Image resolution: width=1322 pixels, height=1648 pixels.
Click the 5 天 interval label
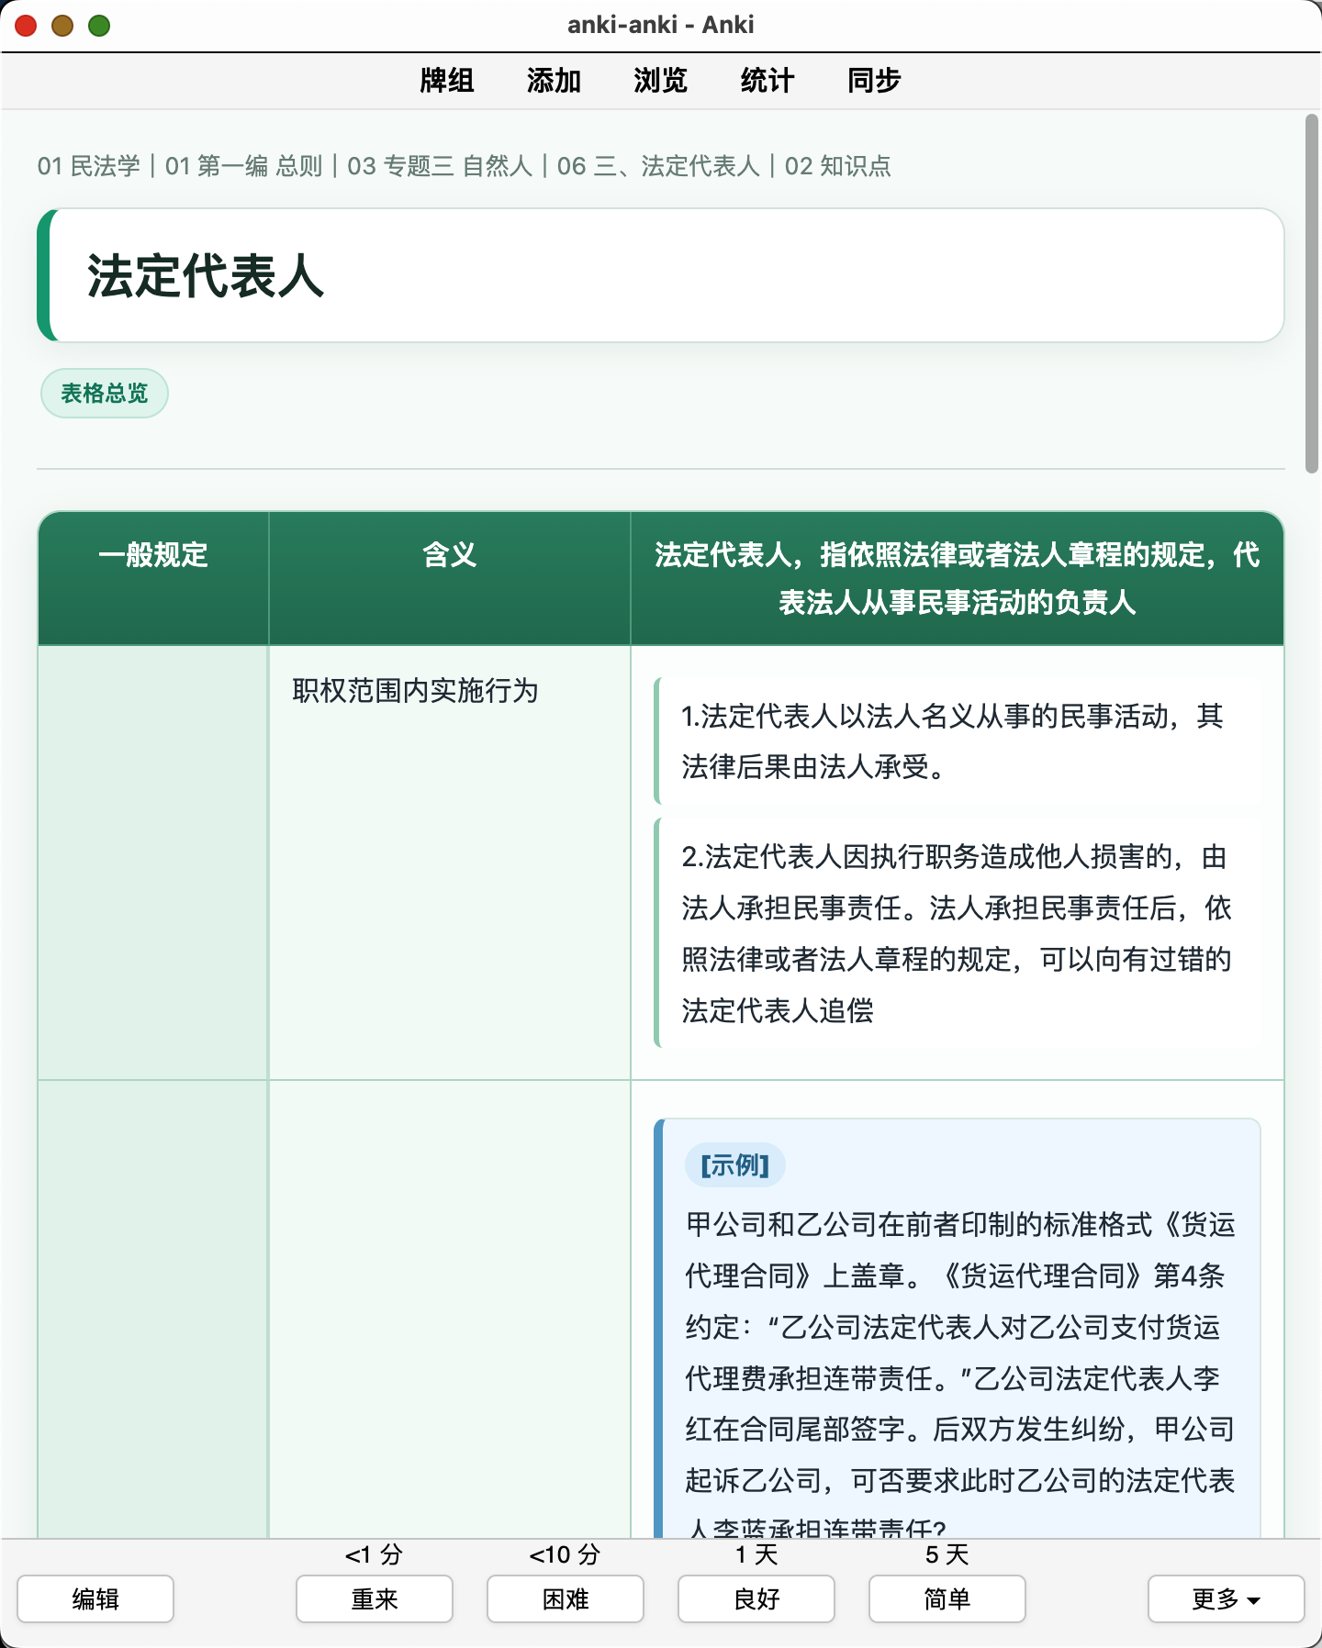(x=947, y=1554)
